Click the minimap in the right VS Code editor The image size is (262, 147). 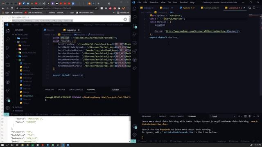pos(254,16)
